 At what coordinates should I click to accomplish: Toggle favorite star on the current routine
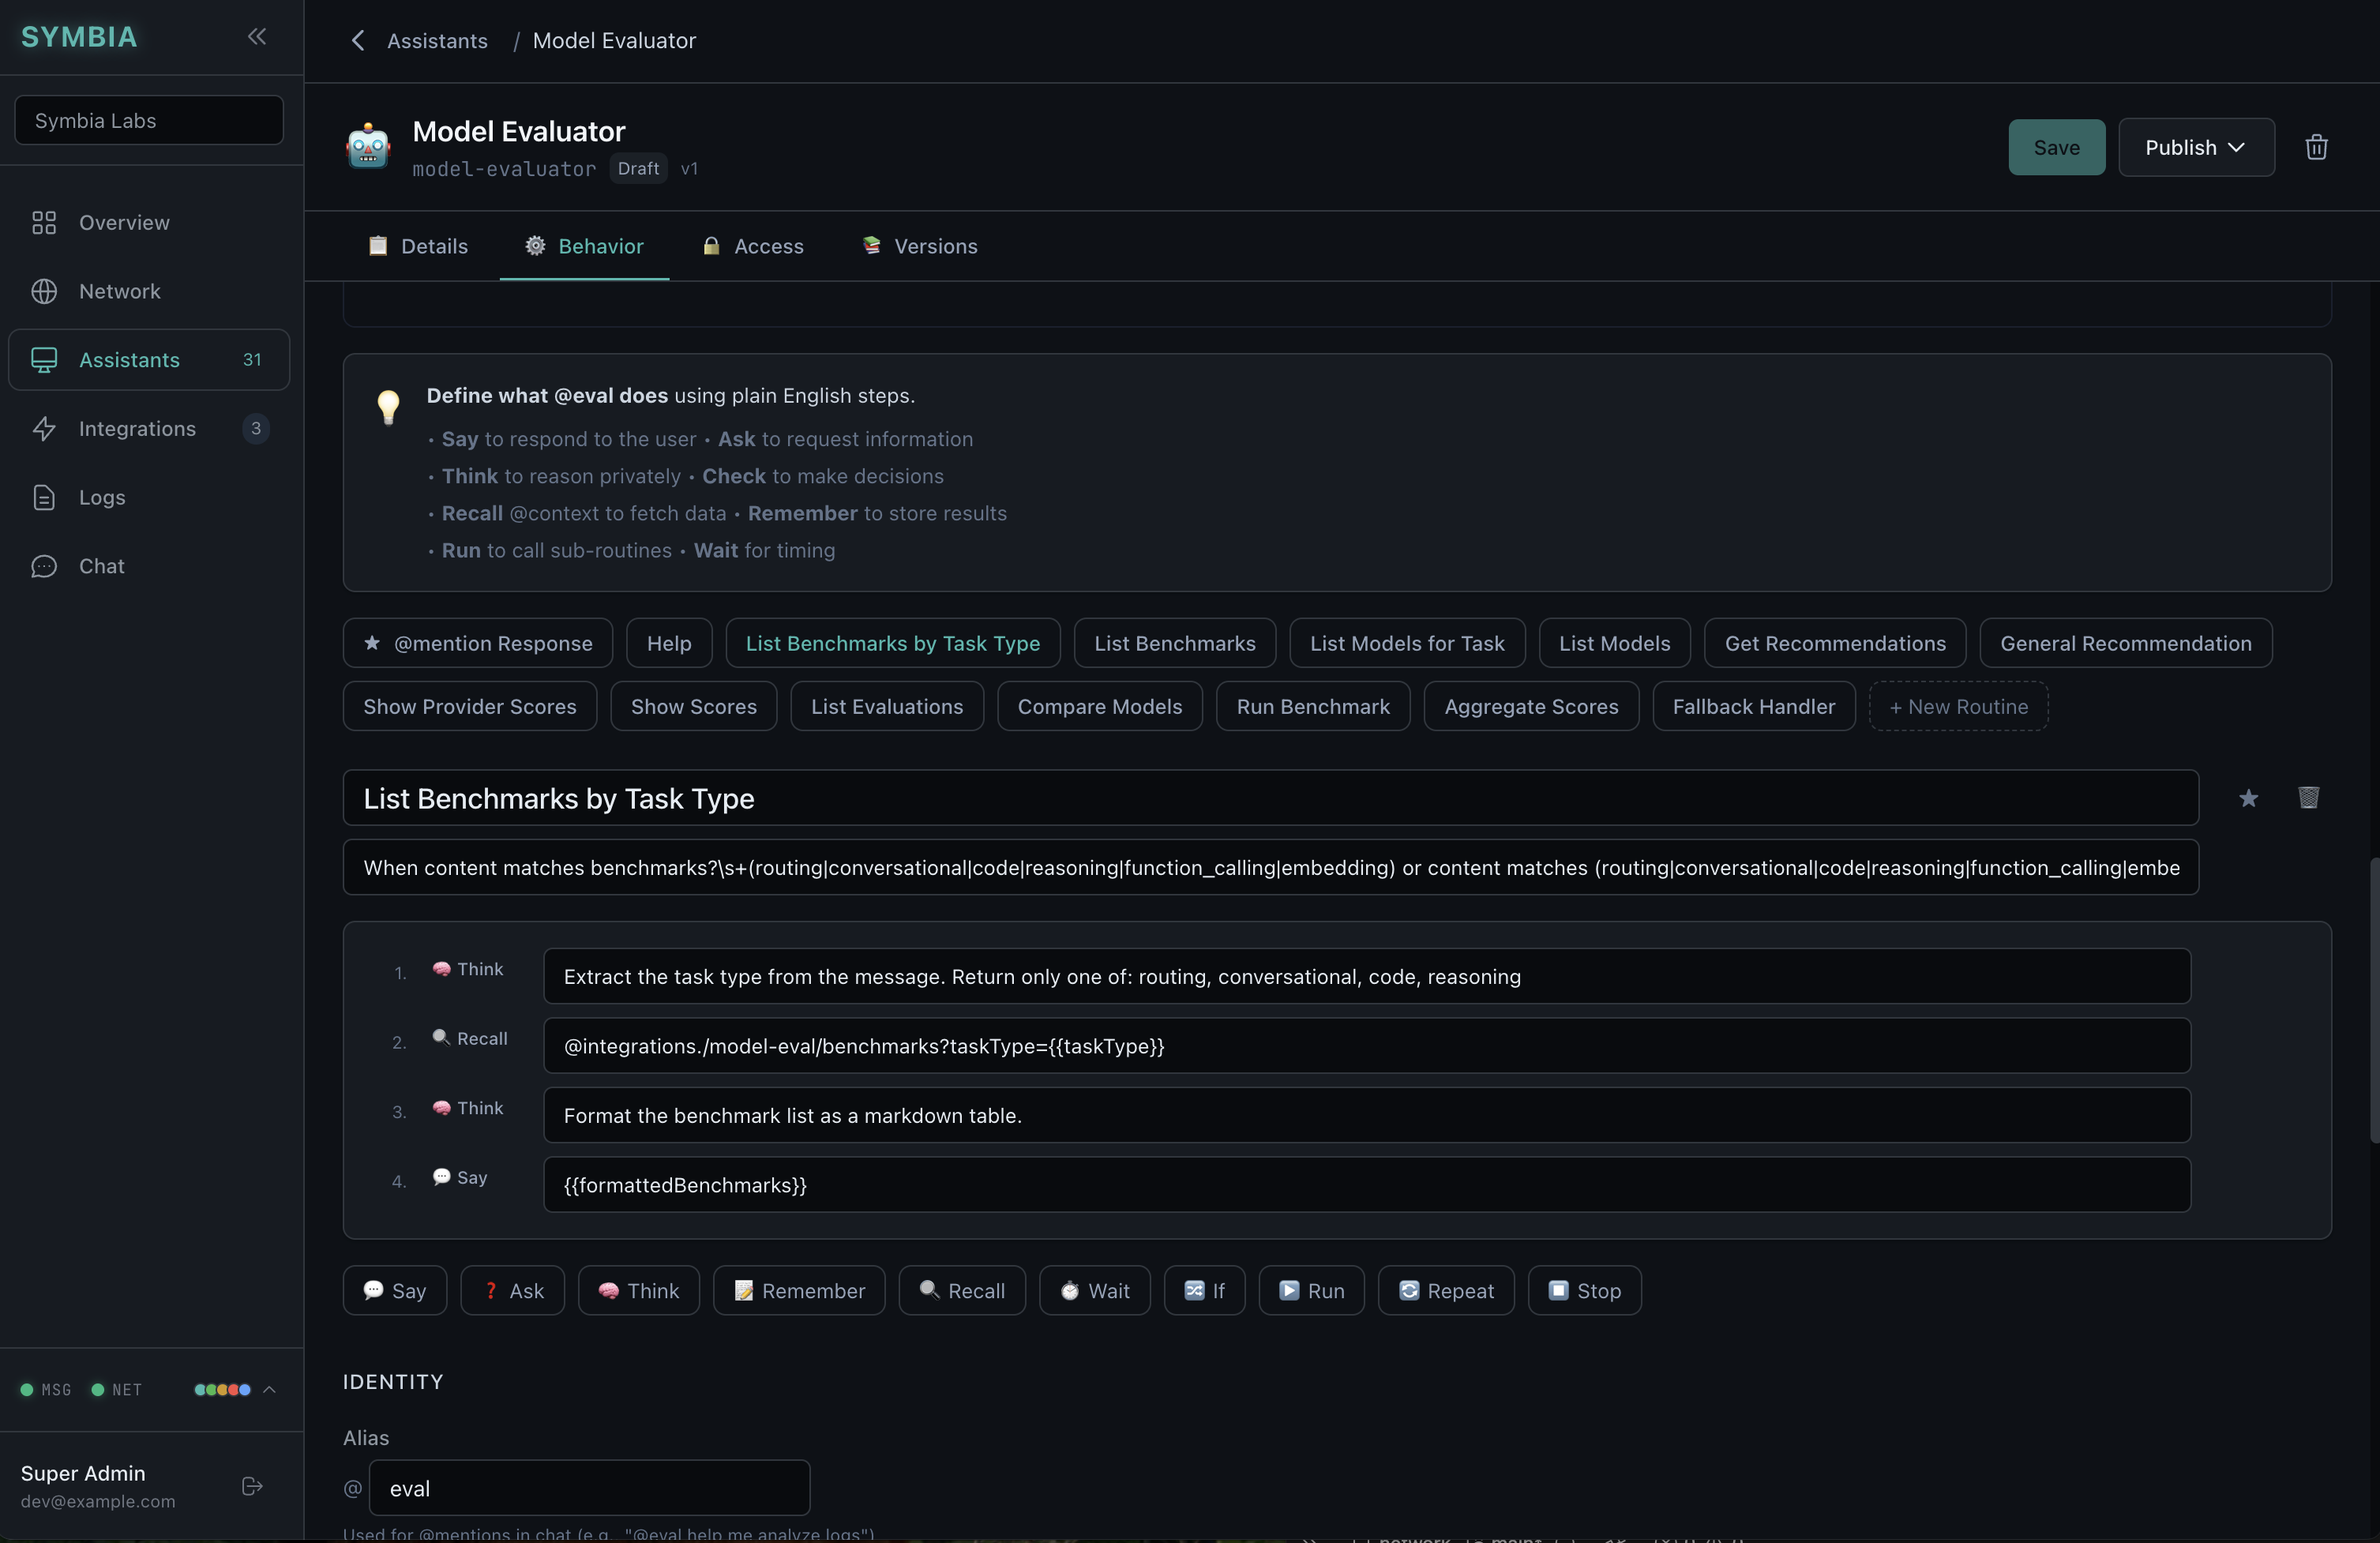pos(2249,798)
